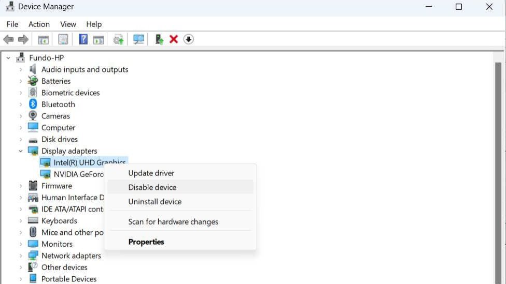This screenshot has width=506, height=284.
Task: Open the View menu
Action: click(68, 24)
